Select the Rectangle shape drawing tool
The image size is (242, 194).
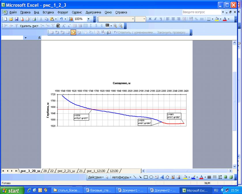point(146,177)
